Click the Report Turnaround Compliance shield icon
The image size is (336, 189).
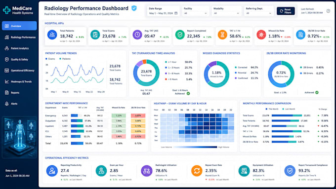290,171
